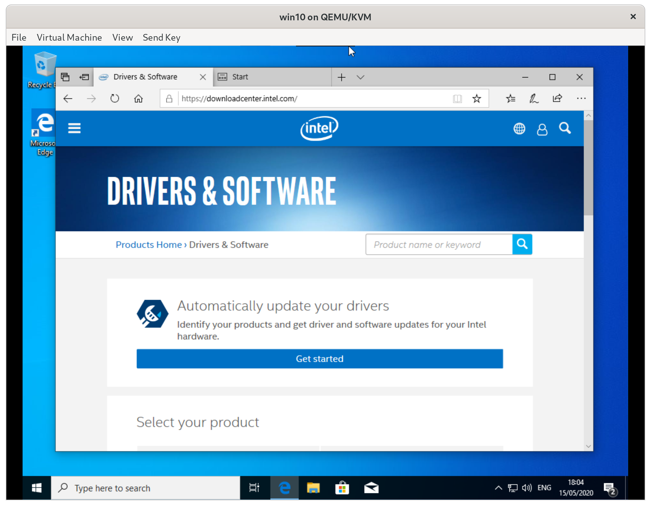Click the blue product search button
This screenshot has width=651, height=506.
tap(522, 244)
